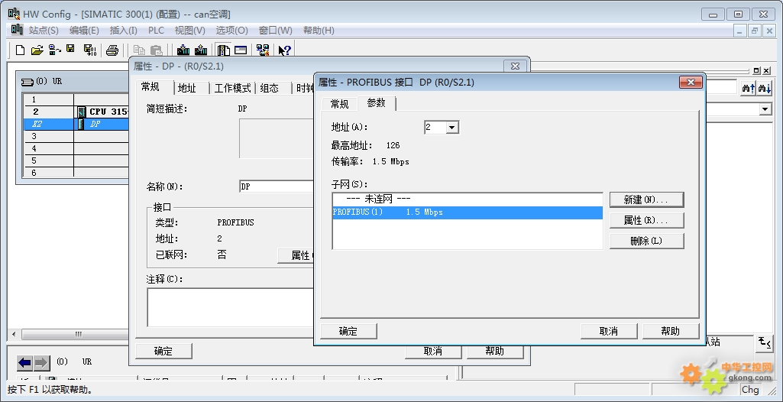Open the 地址(A) address dropdown
This screenshot has width=783, height=402.
451,128
